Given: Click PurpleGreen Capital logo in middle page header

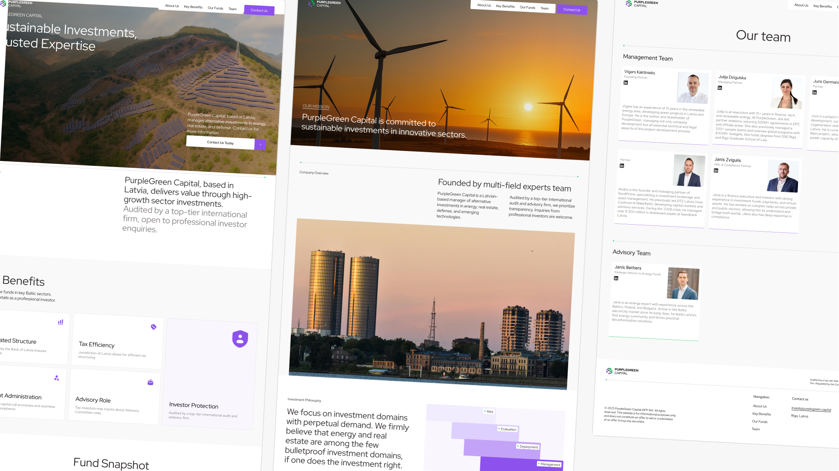Looking at the screenshot, I should point(325,4).
